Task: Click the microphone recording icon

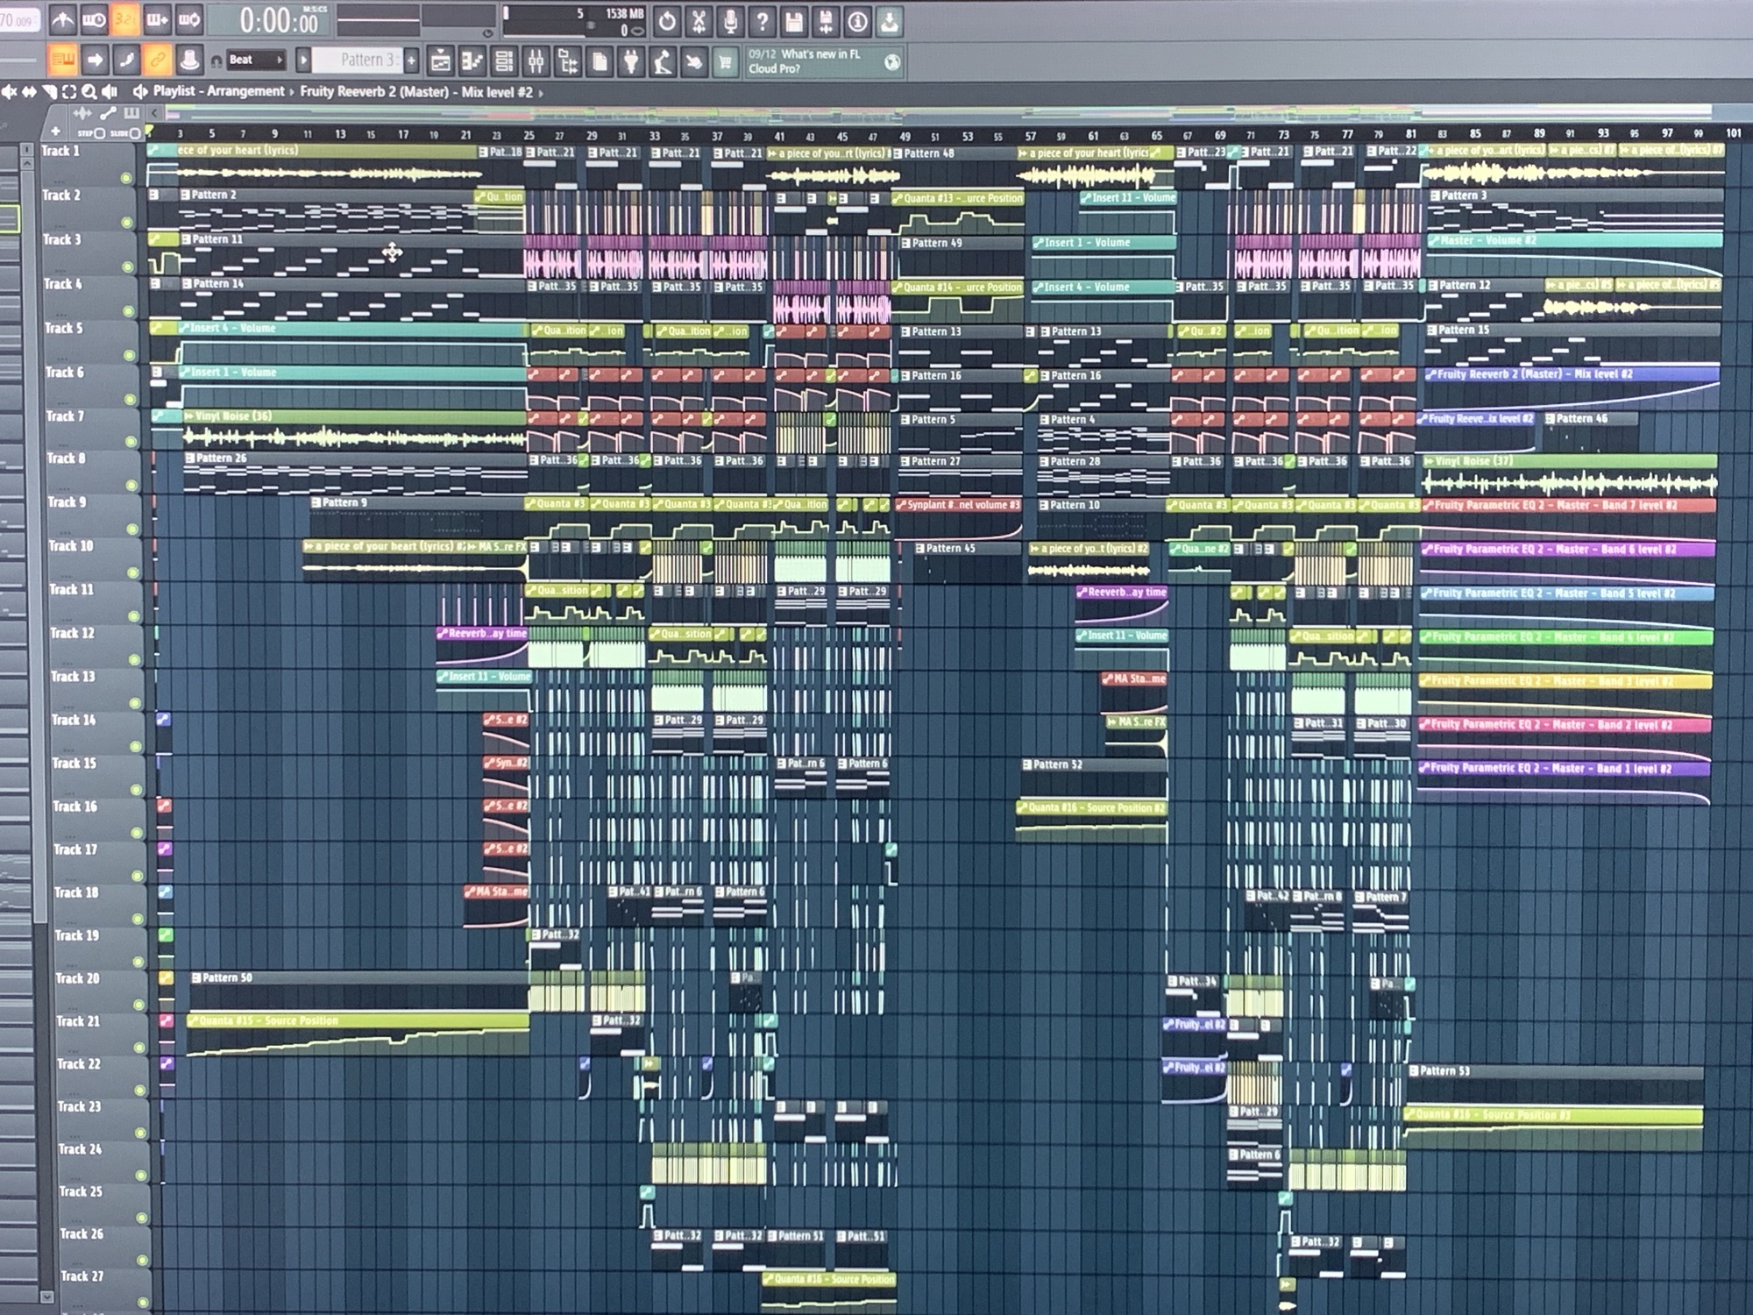Action: click(730, 20)
